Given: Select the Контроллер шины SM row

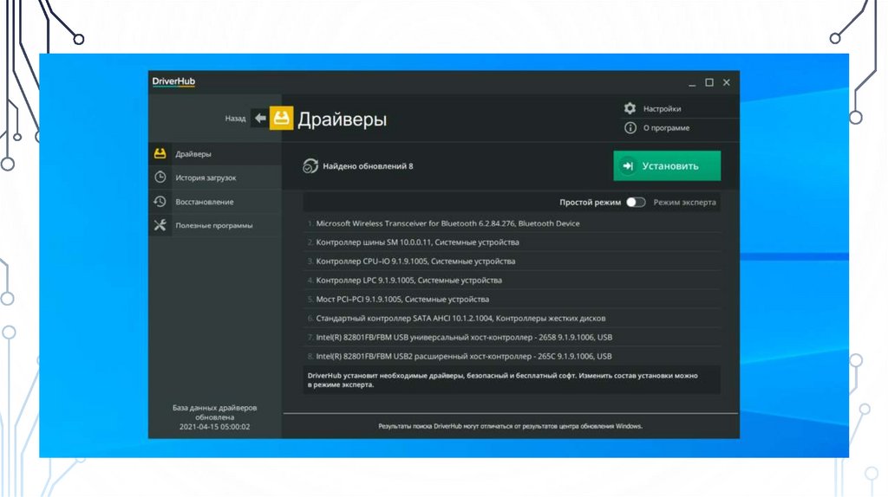Looking at the screenshot, I should click(512, 242).
